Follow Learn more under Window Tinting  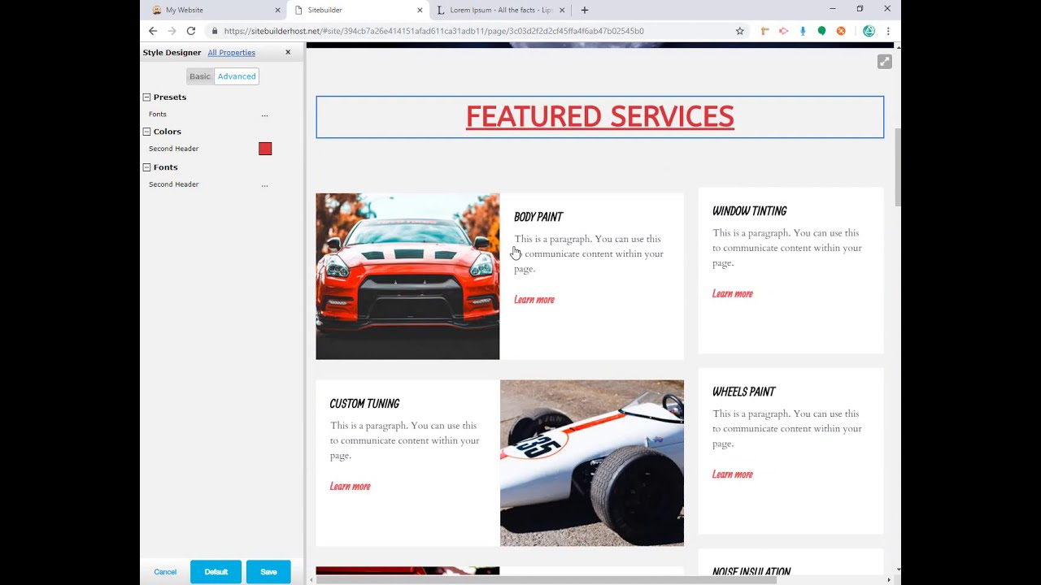[x=733, y=293]
